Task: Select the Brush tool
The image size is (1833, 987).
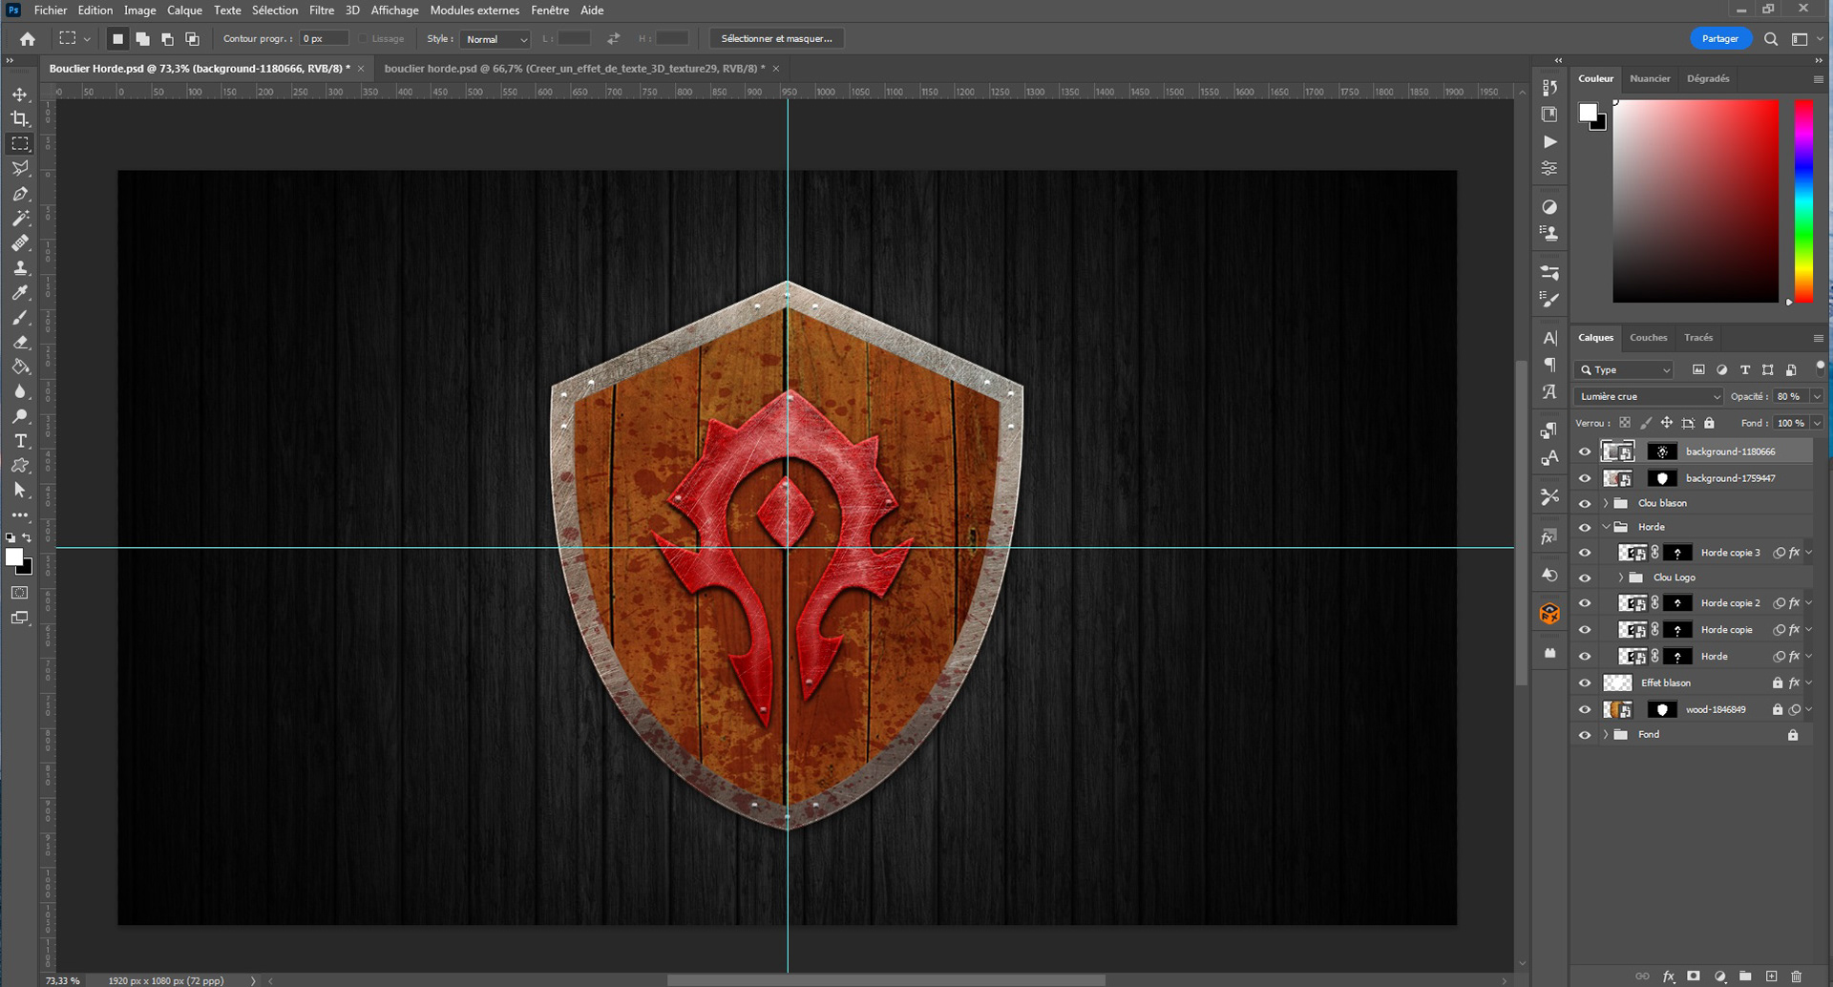Action: [x=20, y=318]
